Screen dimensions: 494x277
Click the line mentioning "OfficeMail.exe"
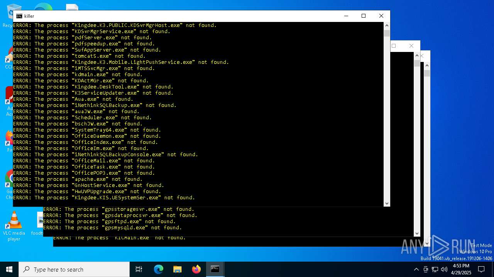click(x=84, y=160)
